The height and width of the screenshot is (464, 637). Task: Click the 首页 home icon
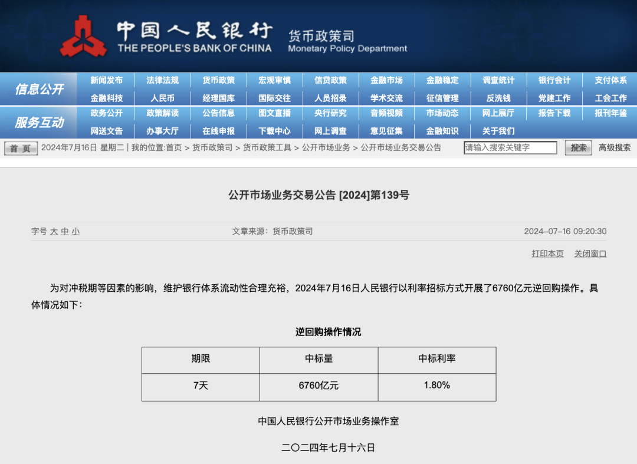click(x=20, y=148)
